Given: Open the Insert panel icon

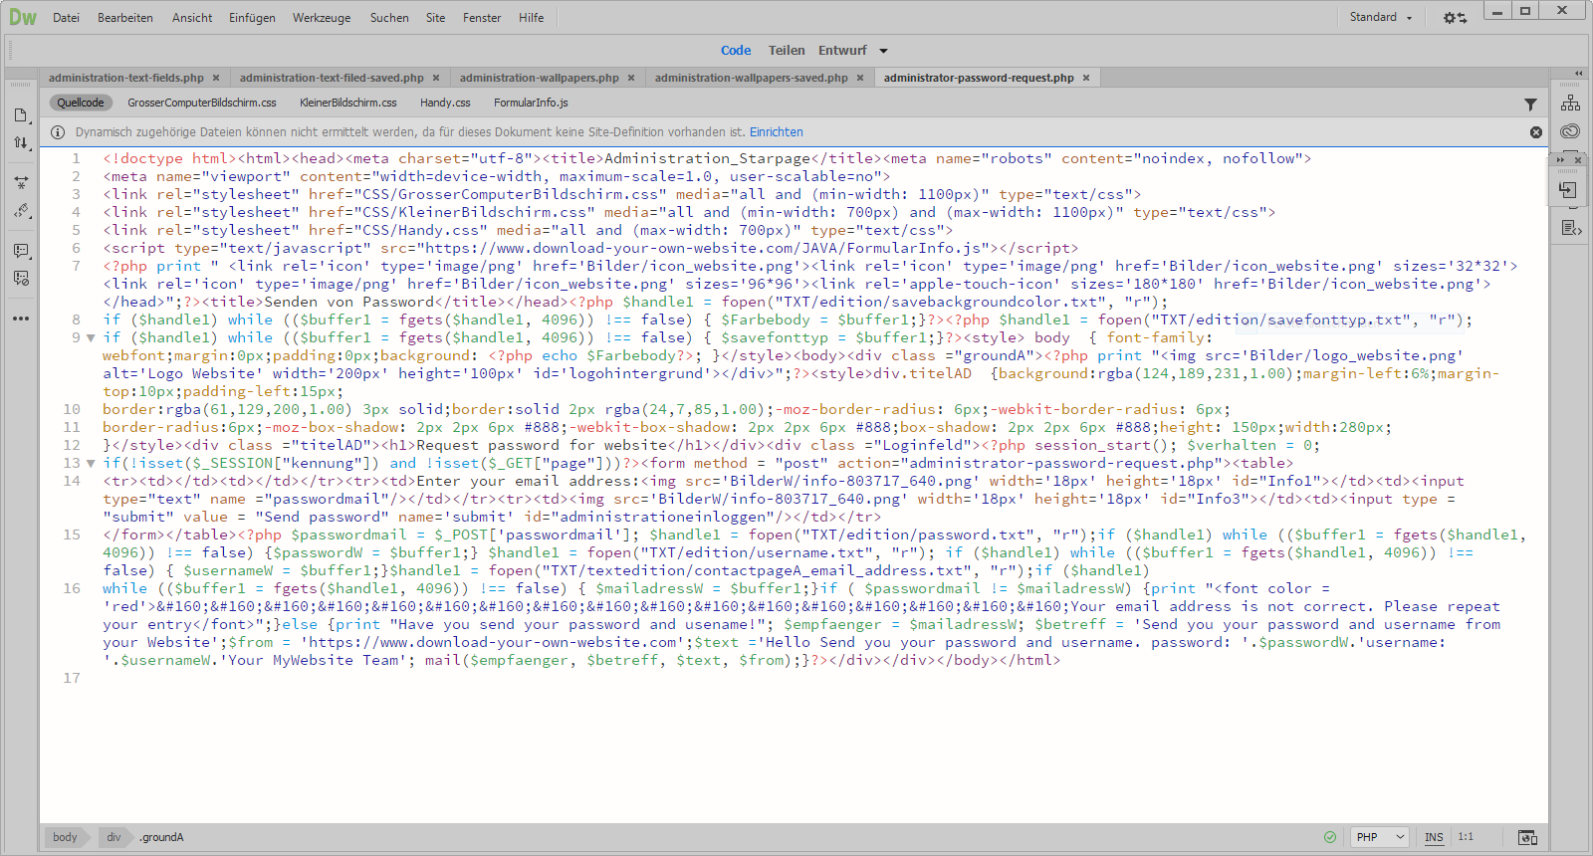Looking at the screenshot, I should click(x=1567, y=189).
